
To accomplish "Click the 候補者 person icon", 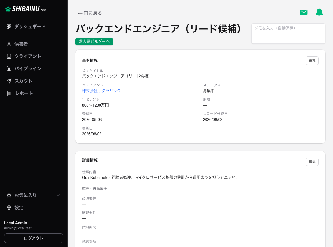I will (x=9, y=44).
